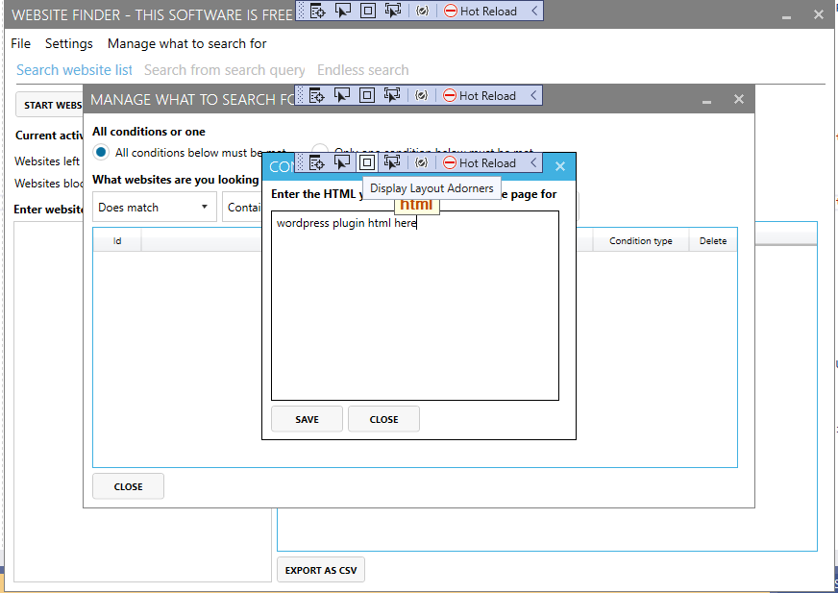Minimize the Website Finder main window
838x593 pixels.
(x=786, y=15)
